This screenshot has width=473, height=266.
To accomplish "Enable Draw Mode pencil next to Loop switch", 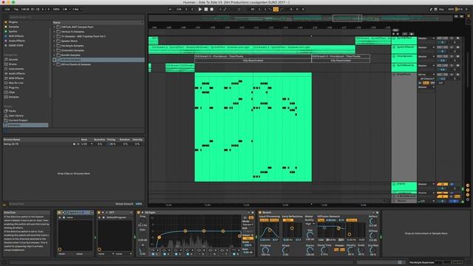I will [282, 10].
